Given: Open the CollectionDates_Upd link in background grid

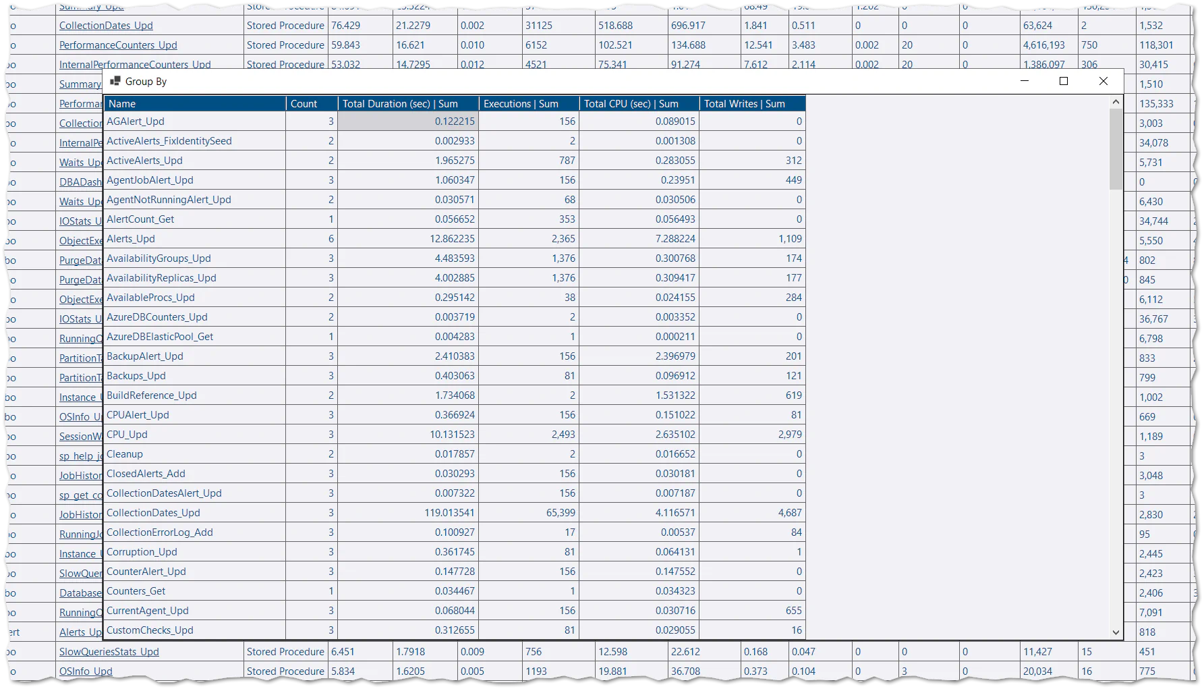Looking at the screenshot, I should click(x=106, y=26).
